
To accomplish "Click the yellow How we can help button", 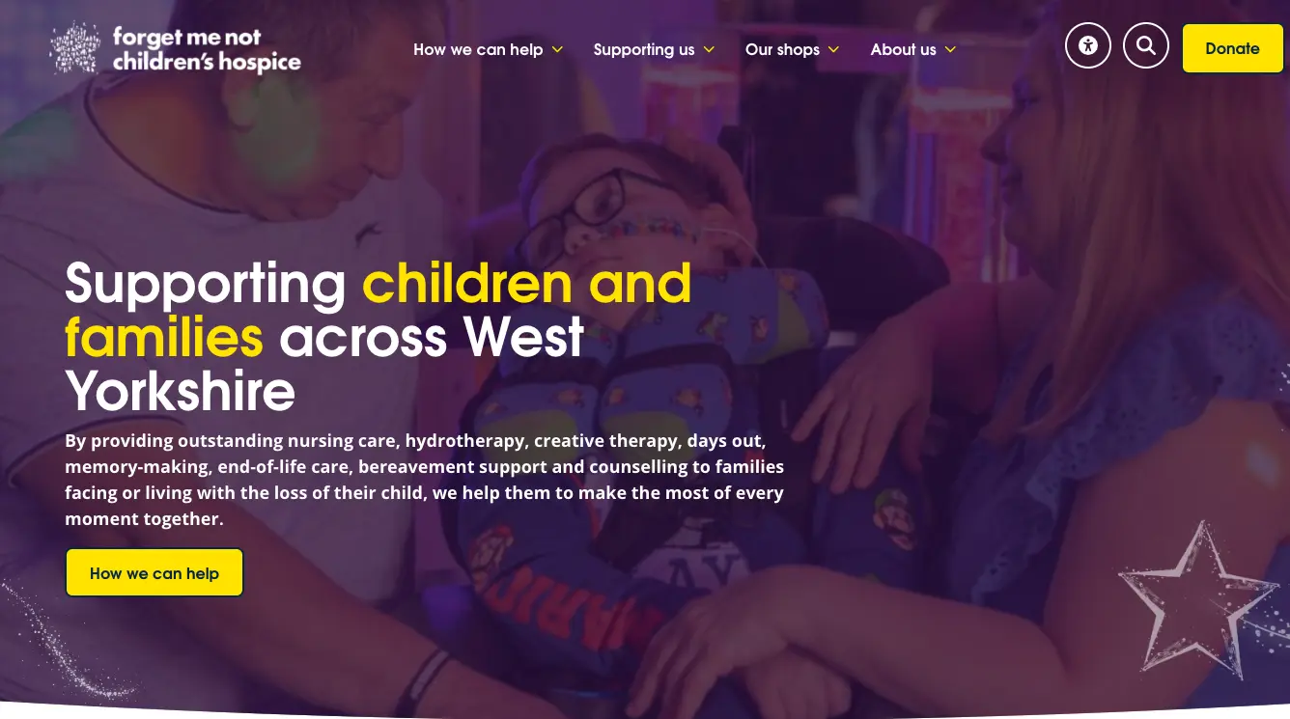I will pyautogui.click(x=154, y=572).
